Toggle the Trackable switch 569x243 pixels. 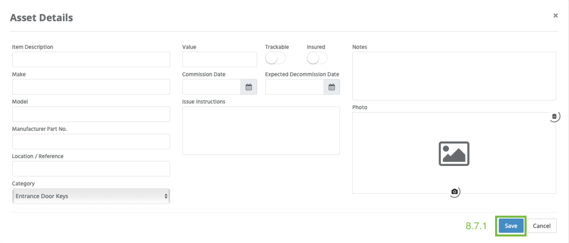276,58
